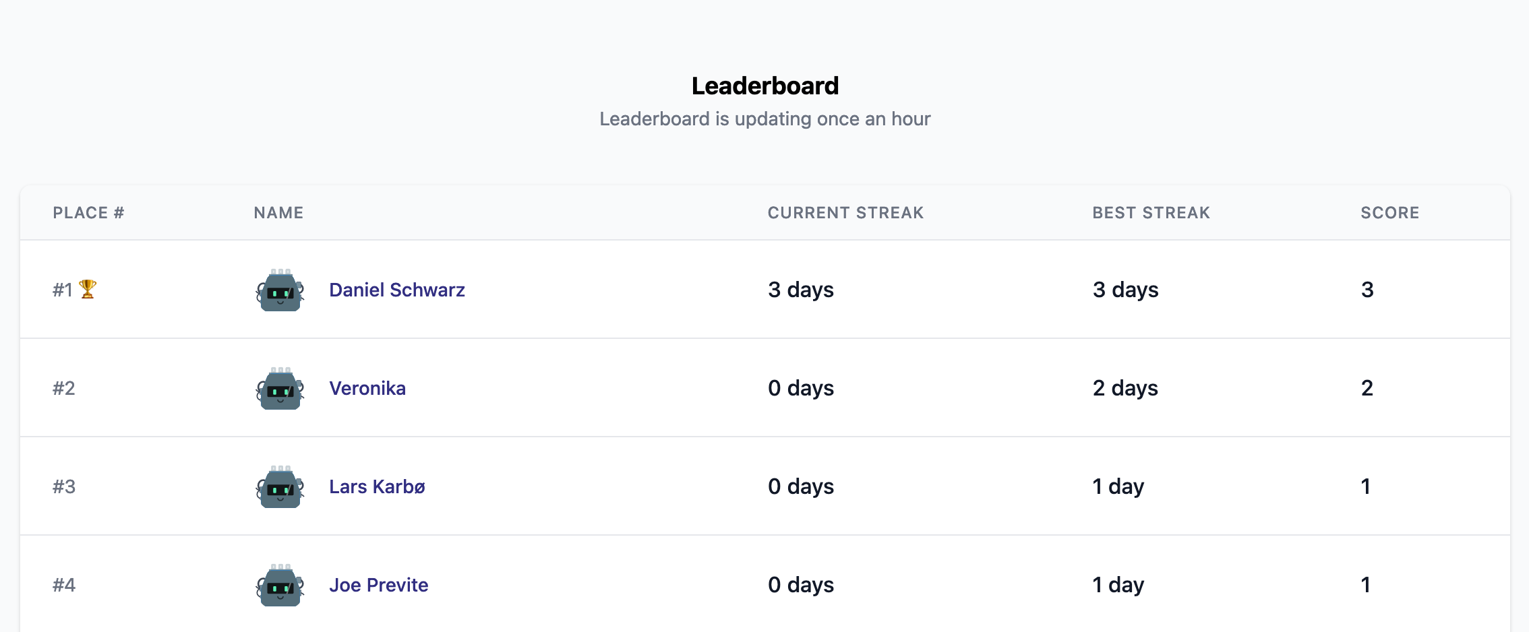Screen dimensions: 1529x632
Task: Click Veronika's 2 days best streak
Action: (1125, 388)
